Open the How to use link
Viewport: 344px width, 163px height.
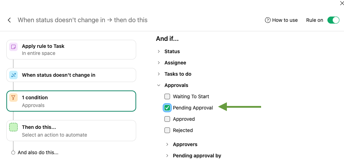(285, 20)
